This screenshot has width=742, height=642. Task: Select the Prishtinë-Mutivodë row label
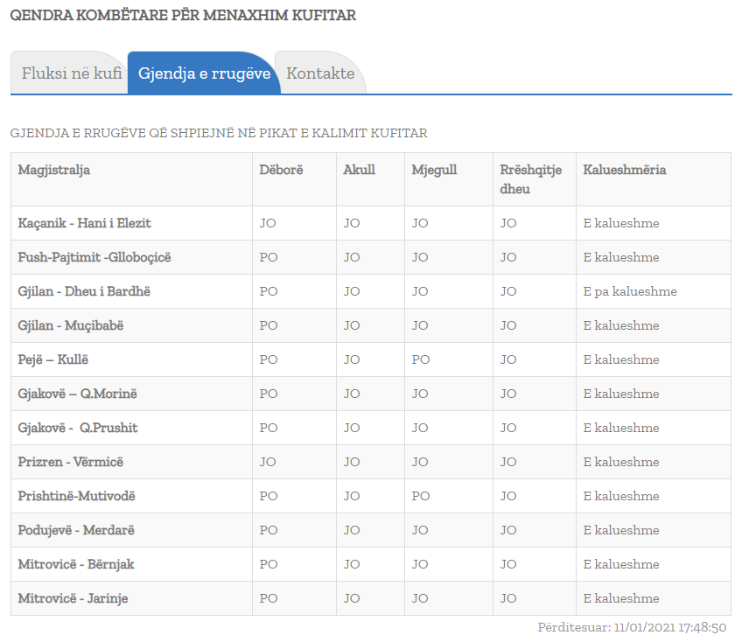[76, 496]
